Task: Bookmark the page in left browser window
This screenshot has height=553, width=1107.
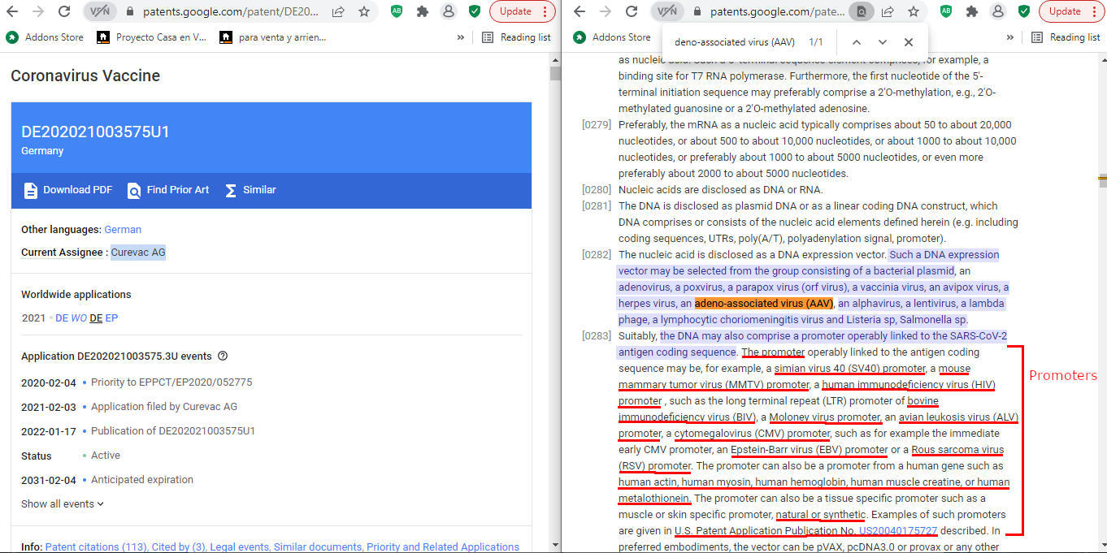Action: pos(364,12)
